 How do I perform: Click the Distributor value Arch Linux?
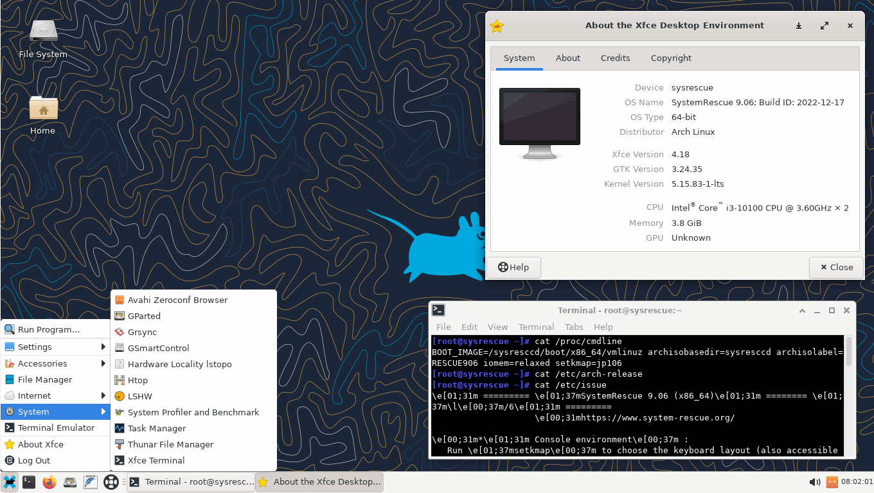[x=693, y=132]
